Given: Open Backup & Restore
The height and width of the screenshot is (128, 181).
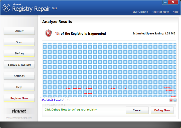Looking at the screenshot, I should [19, 64].
